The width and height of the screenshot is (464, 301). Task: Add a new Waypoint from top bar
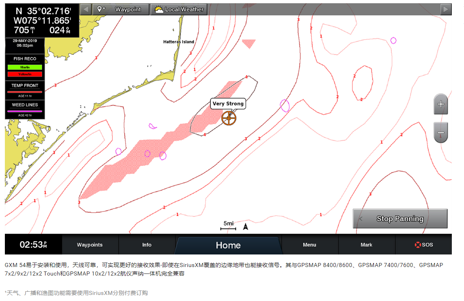point(120,9)
